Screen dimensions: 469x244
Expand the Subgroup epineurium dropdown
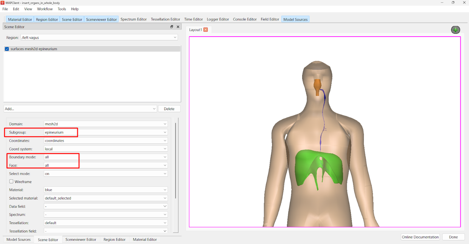click(106, 132)
